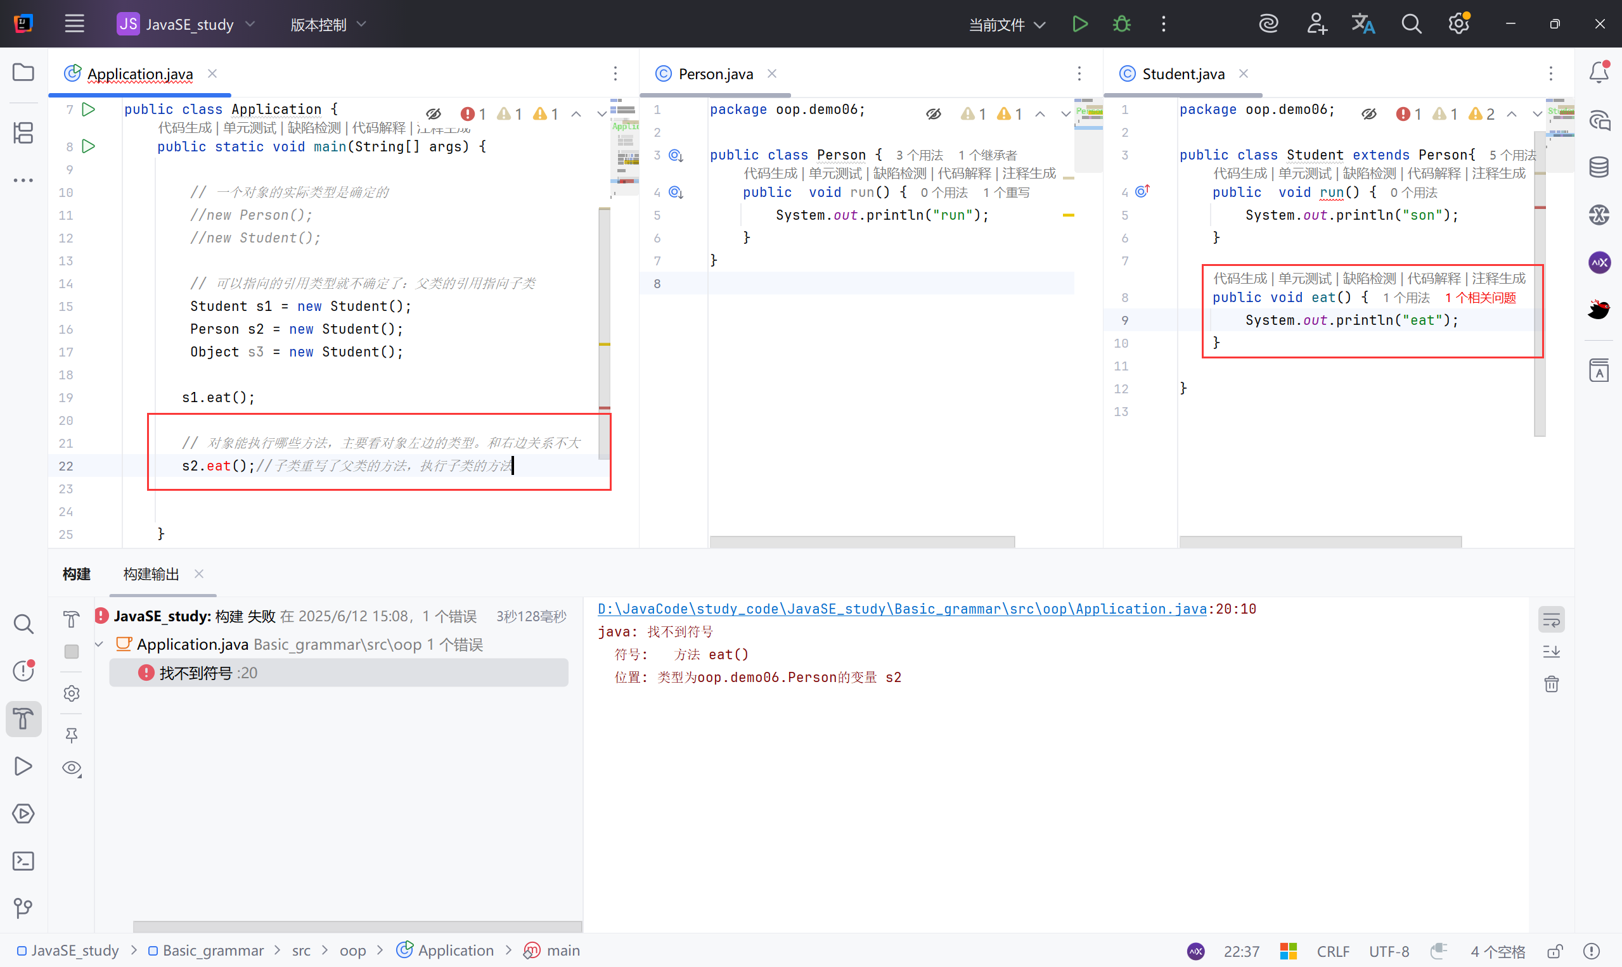Open the Structure tool window icon

(x=23, y=133)
